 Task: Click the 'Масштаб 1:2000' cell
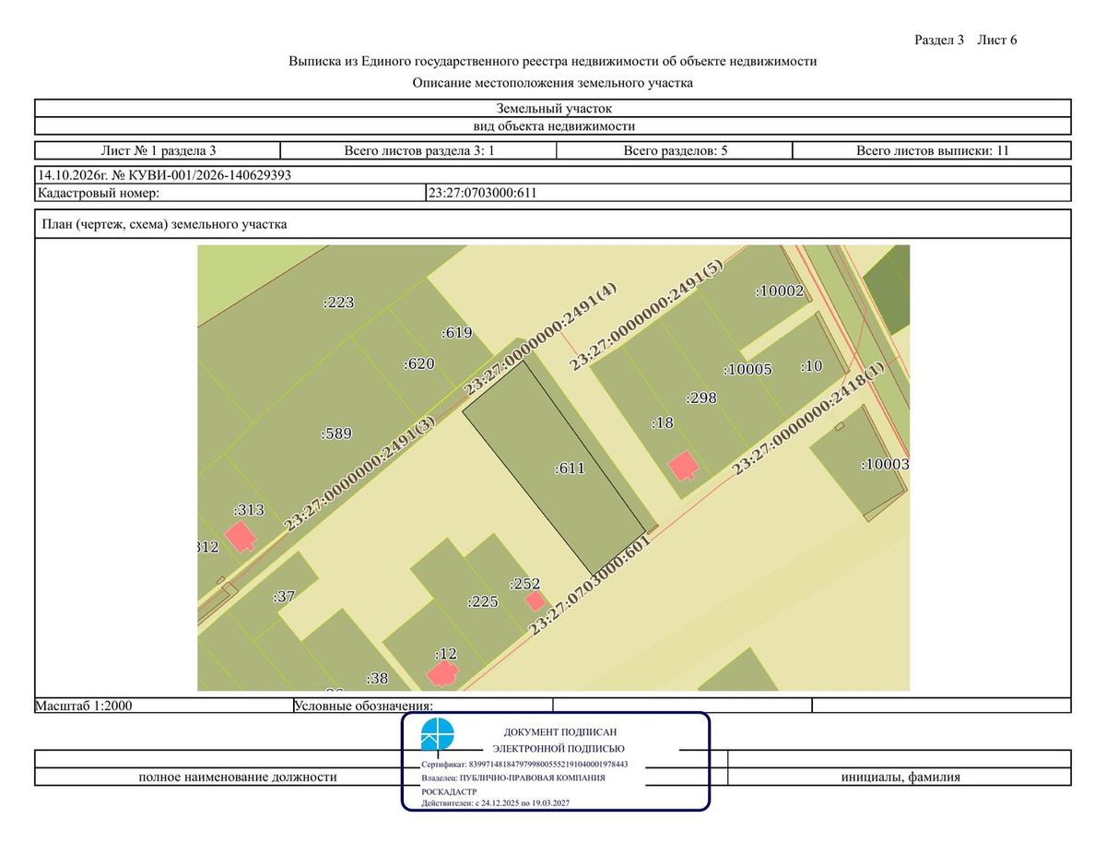163,706
